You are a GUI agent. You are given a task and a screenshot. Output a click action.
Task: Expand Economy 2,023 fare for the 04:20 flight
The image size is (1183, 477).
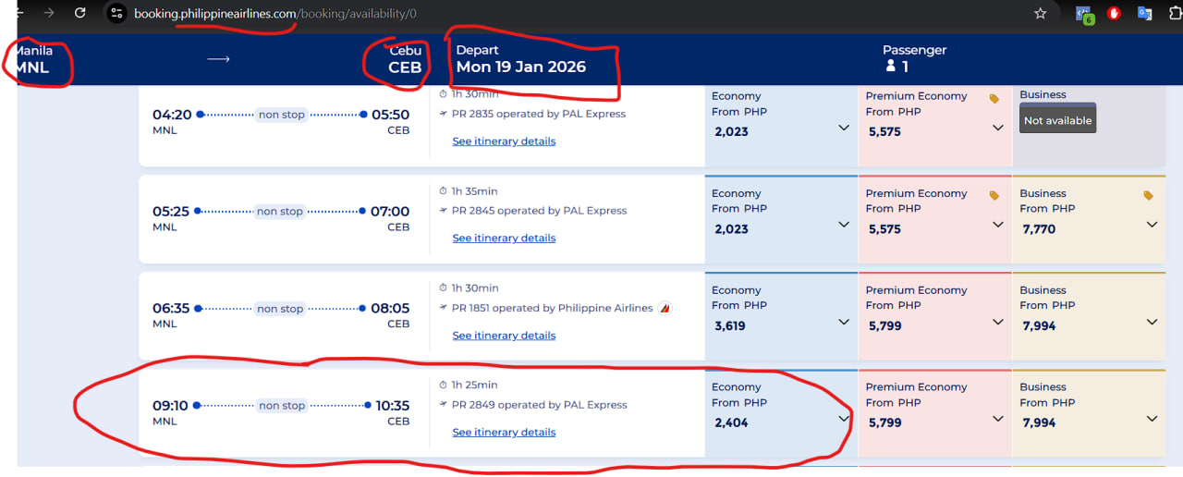[843, 128]
